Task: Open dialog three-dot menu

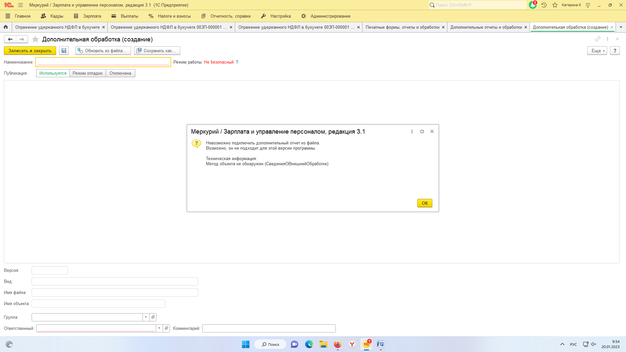Action: (412, 131)
